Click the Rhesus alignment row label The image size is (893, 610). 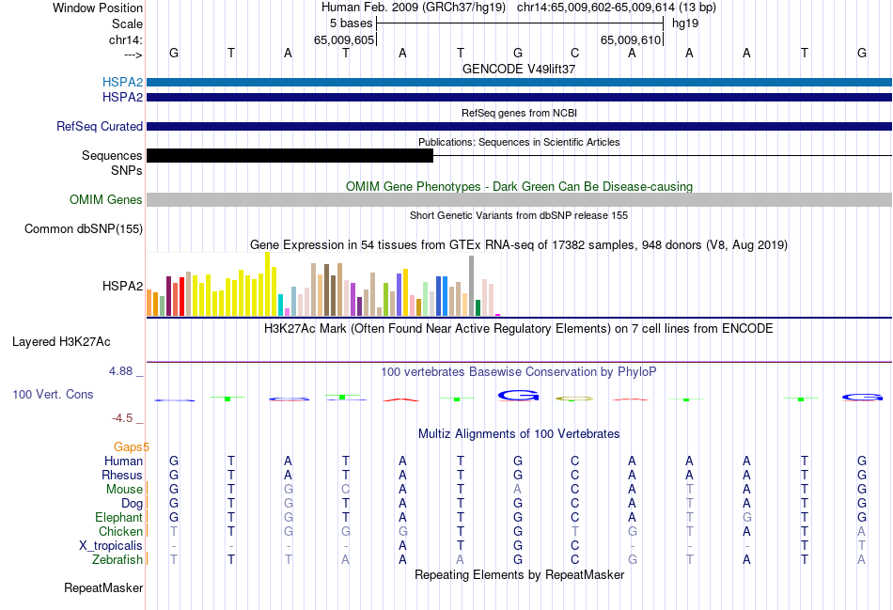click(x=122, y=475)
